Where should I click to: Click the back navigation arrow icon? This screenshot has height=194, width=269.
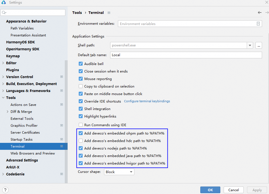(260, 13)
